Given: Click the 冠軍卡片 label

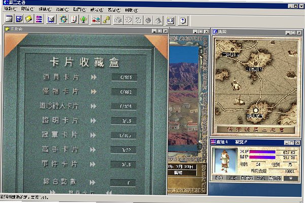Looking at the screenshot, I should click(x=60, y=135).
